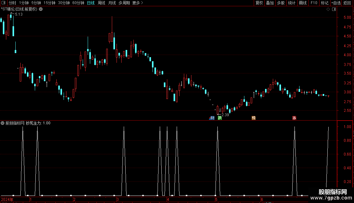Click the 榜 ranking marker icon

(x=253, y=118)
